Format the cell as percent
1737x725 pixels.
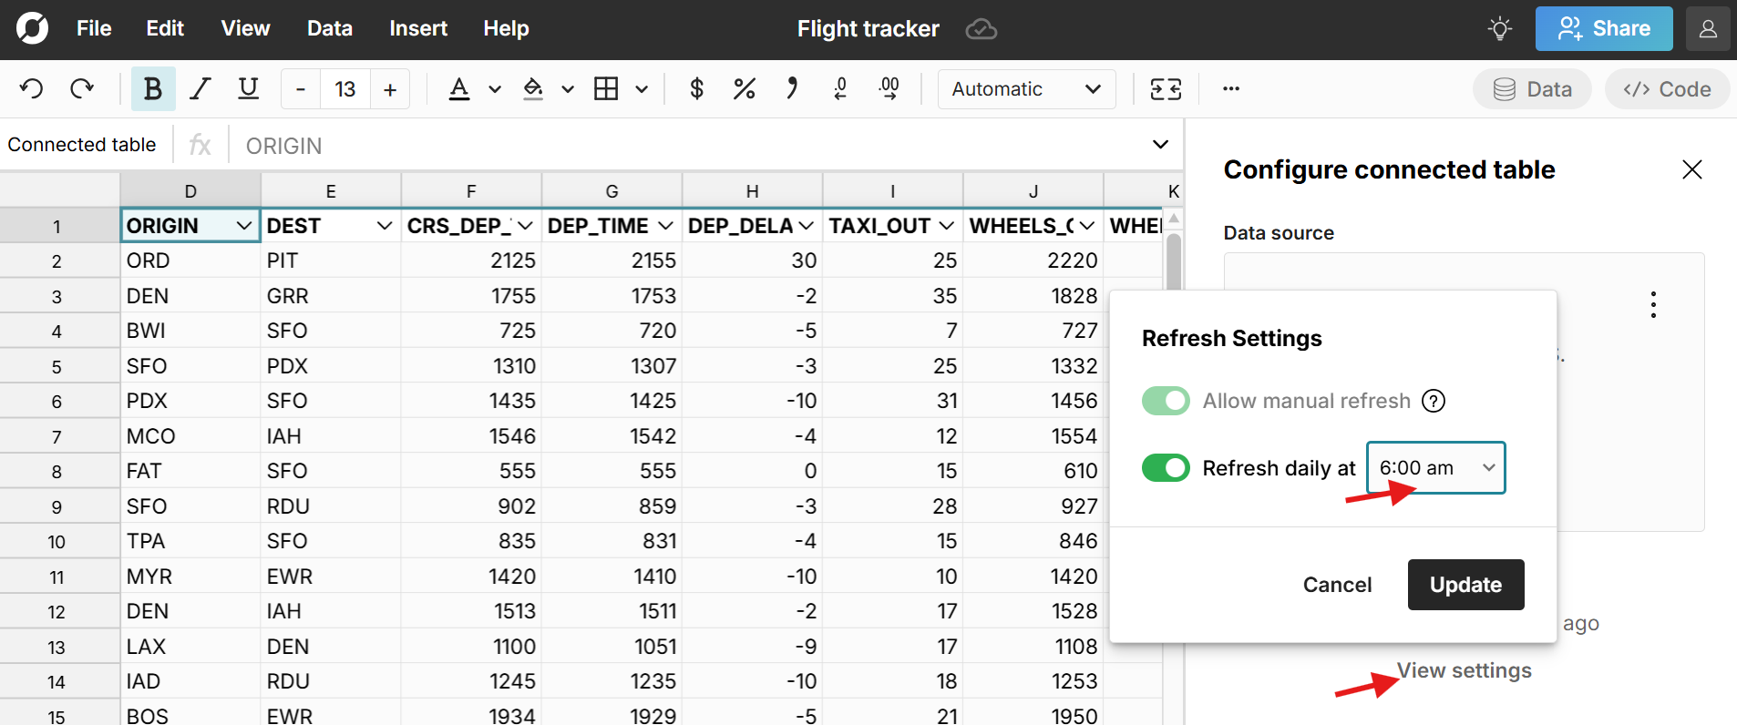(744, 89)
